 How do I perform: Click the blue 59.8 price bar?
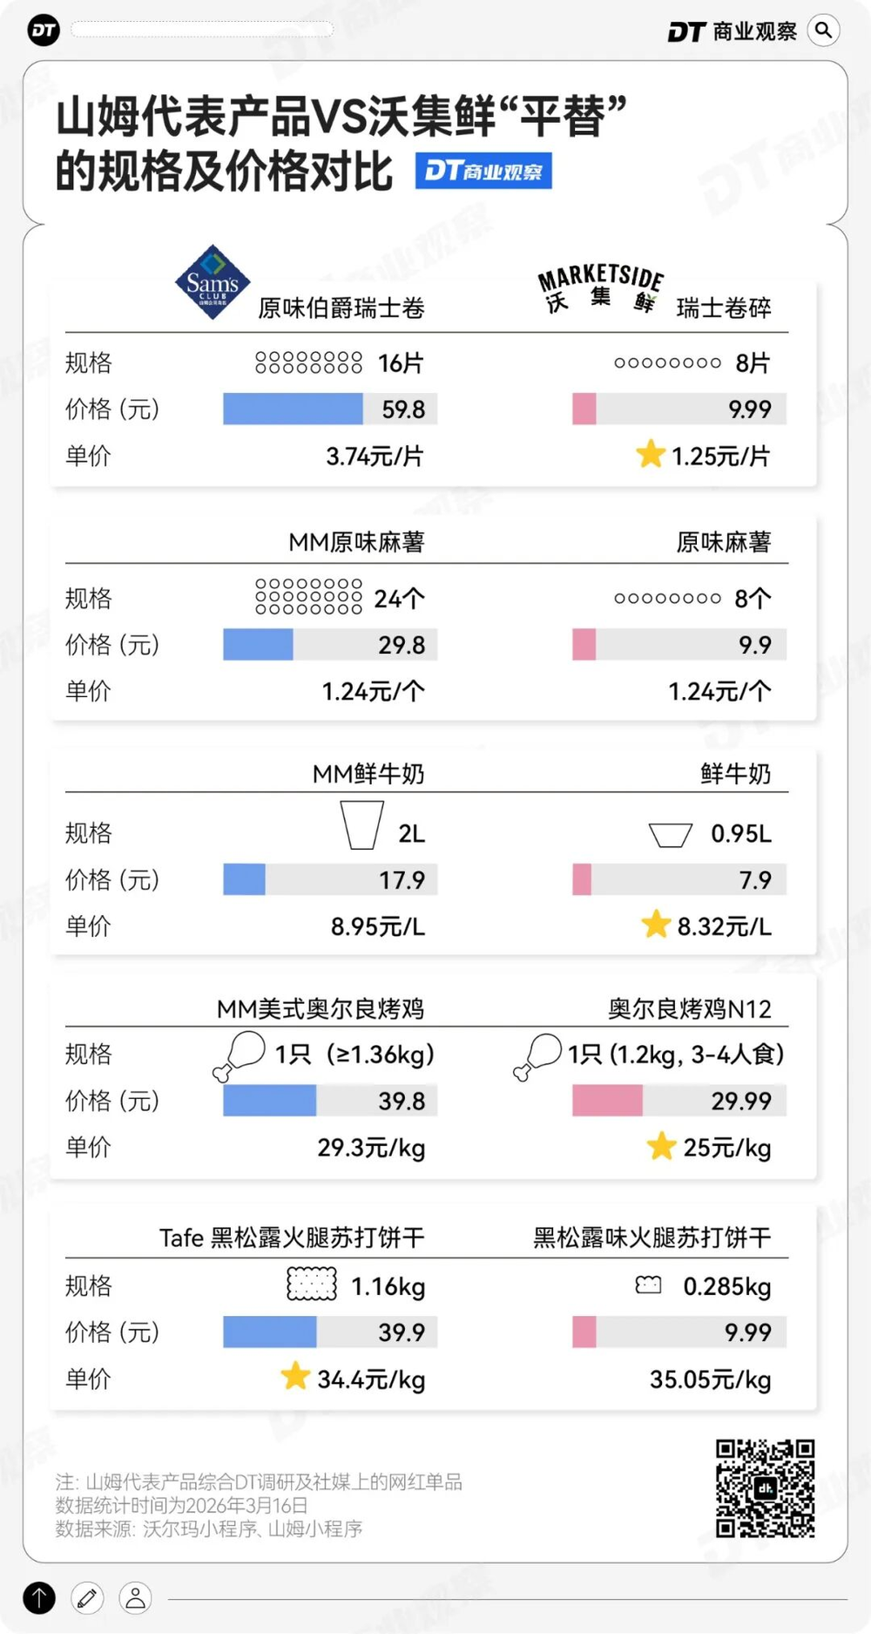click(x=293, y=409)
